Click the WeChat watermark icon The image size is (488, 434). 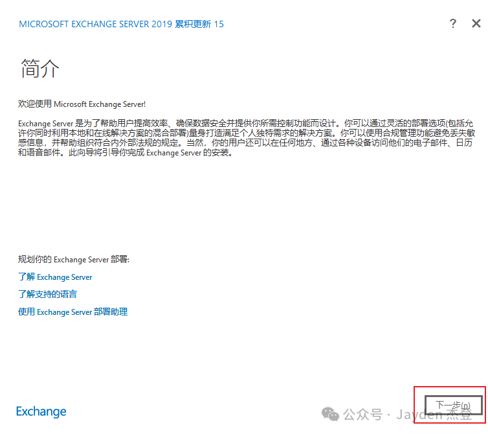pyautogui.click(x=331, y=413)
